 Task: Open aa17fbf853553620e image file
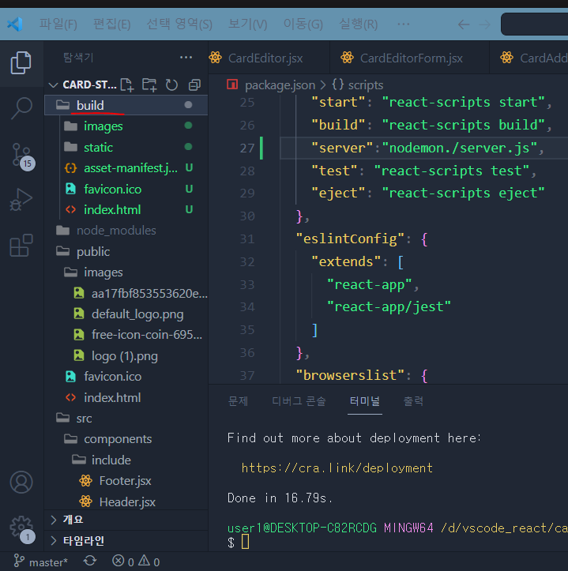coord(126,294)
